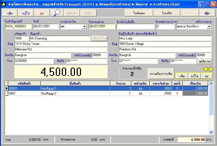Click the address field 11/11 Richy Tower
Viewport: 217px width, 146px height.
(61, 44)
